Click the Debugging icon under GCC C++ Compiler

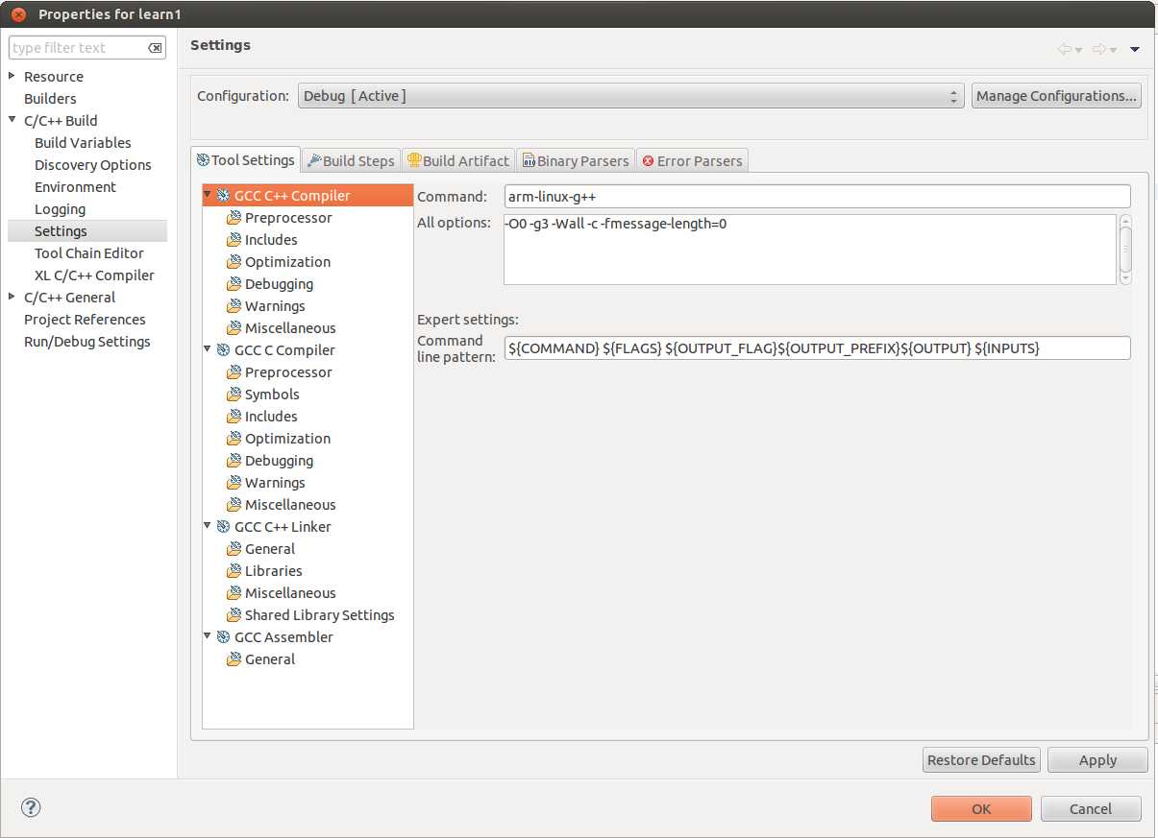[x=234, y=284]
